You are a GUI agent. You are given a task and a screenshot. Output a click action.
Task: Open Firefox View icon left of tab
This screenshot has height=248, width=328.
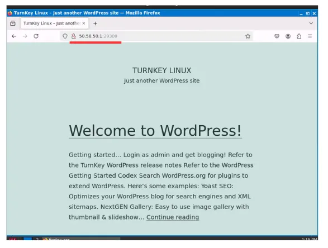[x=13, y=23]
